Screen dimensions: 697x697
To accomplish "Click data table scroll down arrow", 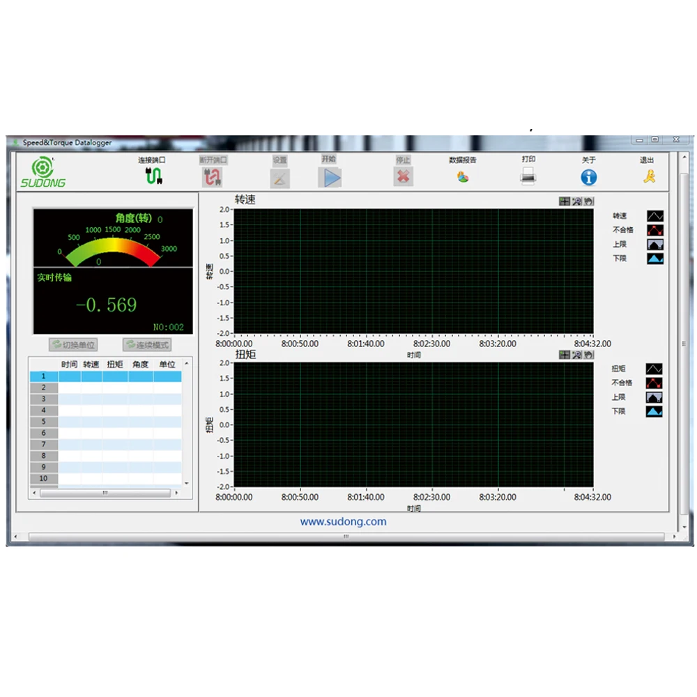I will 187,483.
